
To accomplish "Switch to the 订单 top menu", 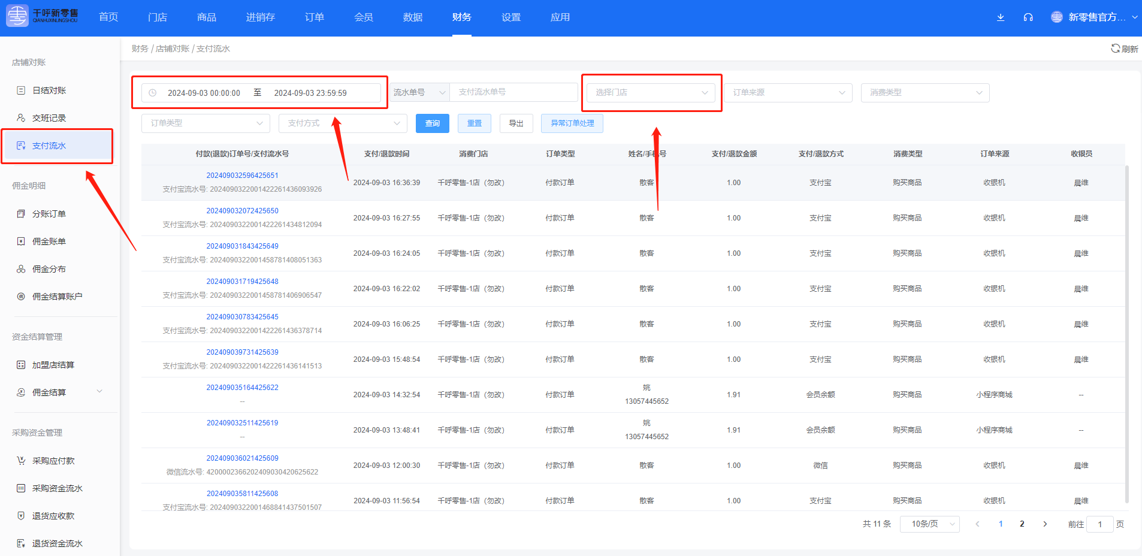I will click(x=314, y=17).
